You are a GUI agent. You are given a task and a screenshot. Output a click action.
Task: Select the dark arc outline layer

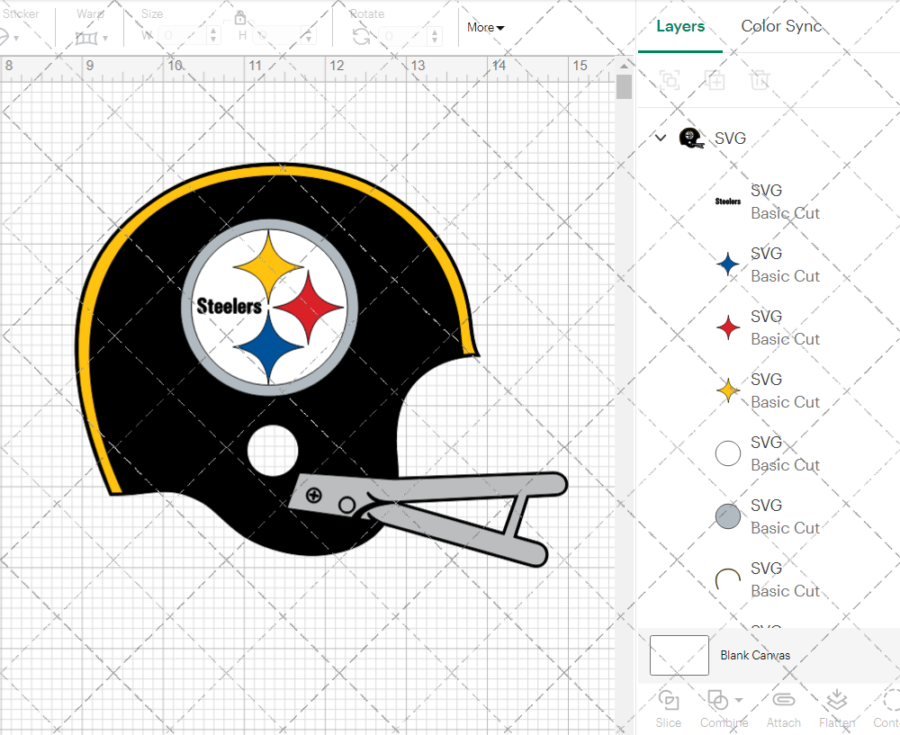(x=768, y=579)
